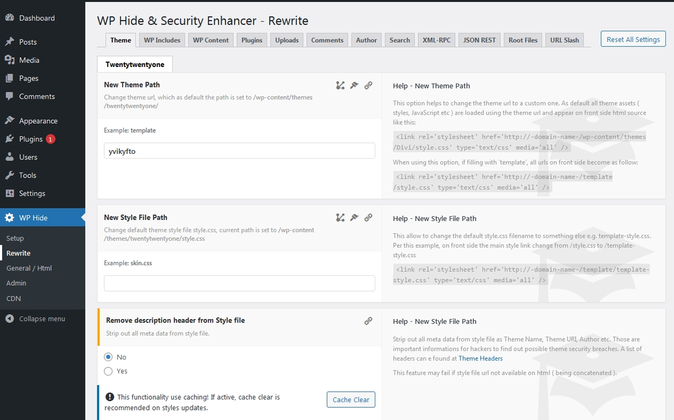Click the link icon beside Remove description header
Viewport: 674px width, 420px height.
(x=368, y=321)
